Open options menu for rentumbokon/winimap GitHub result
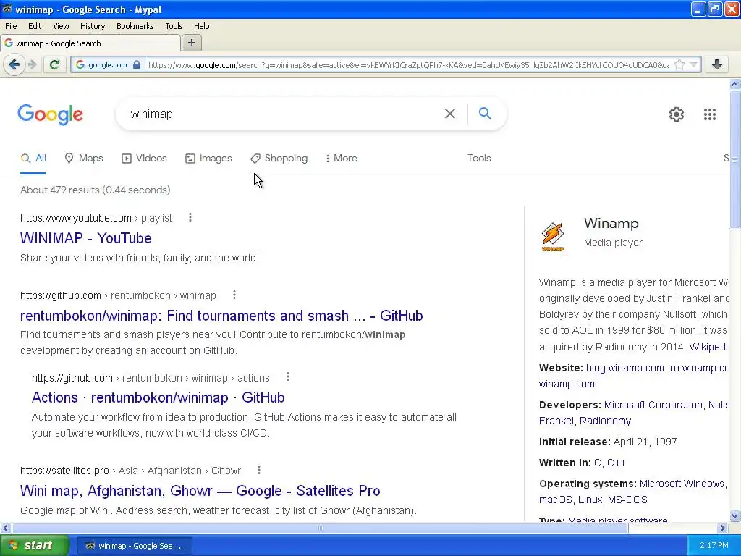Image resolution: width=741 pixels, height=556 pixels. click(x=234, y=295)
